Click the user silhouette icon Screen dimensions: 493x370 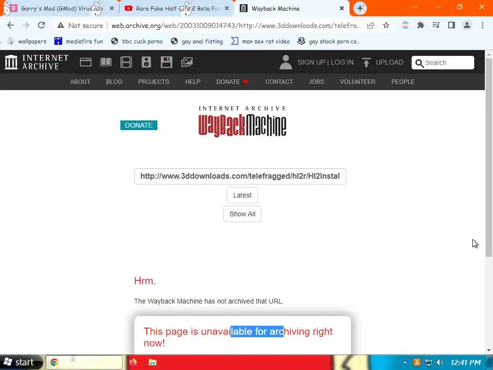click(285, 62)
